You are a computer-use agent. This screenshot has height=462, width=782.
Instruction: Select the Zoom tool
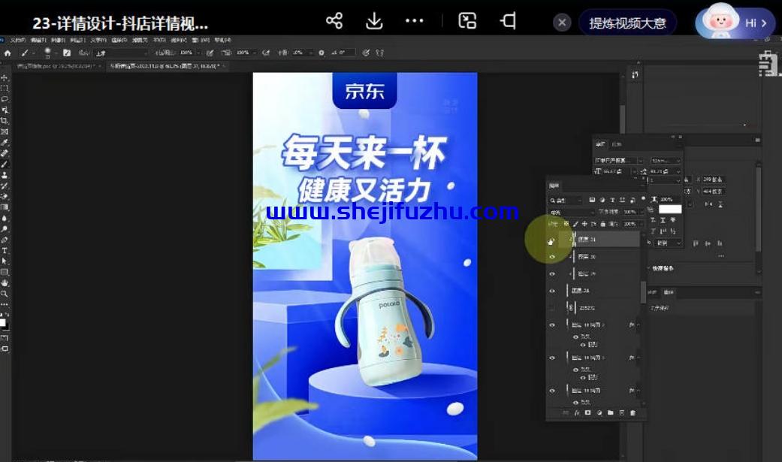(x=5, y=294)
